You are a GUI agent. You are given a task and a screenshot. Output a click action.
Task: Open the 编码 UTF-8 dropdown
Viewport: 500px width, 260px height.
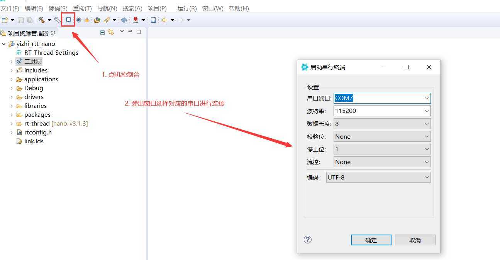tap(378, 177)
